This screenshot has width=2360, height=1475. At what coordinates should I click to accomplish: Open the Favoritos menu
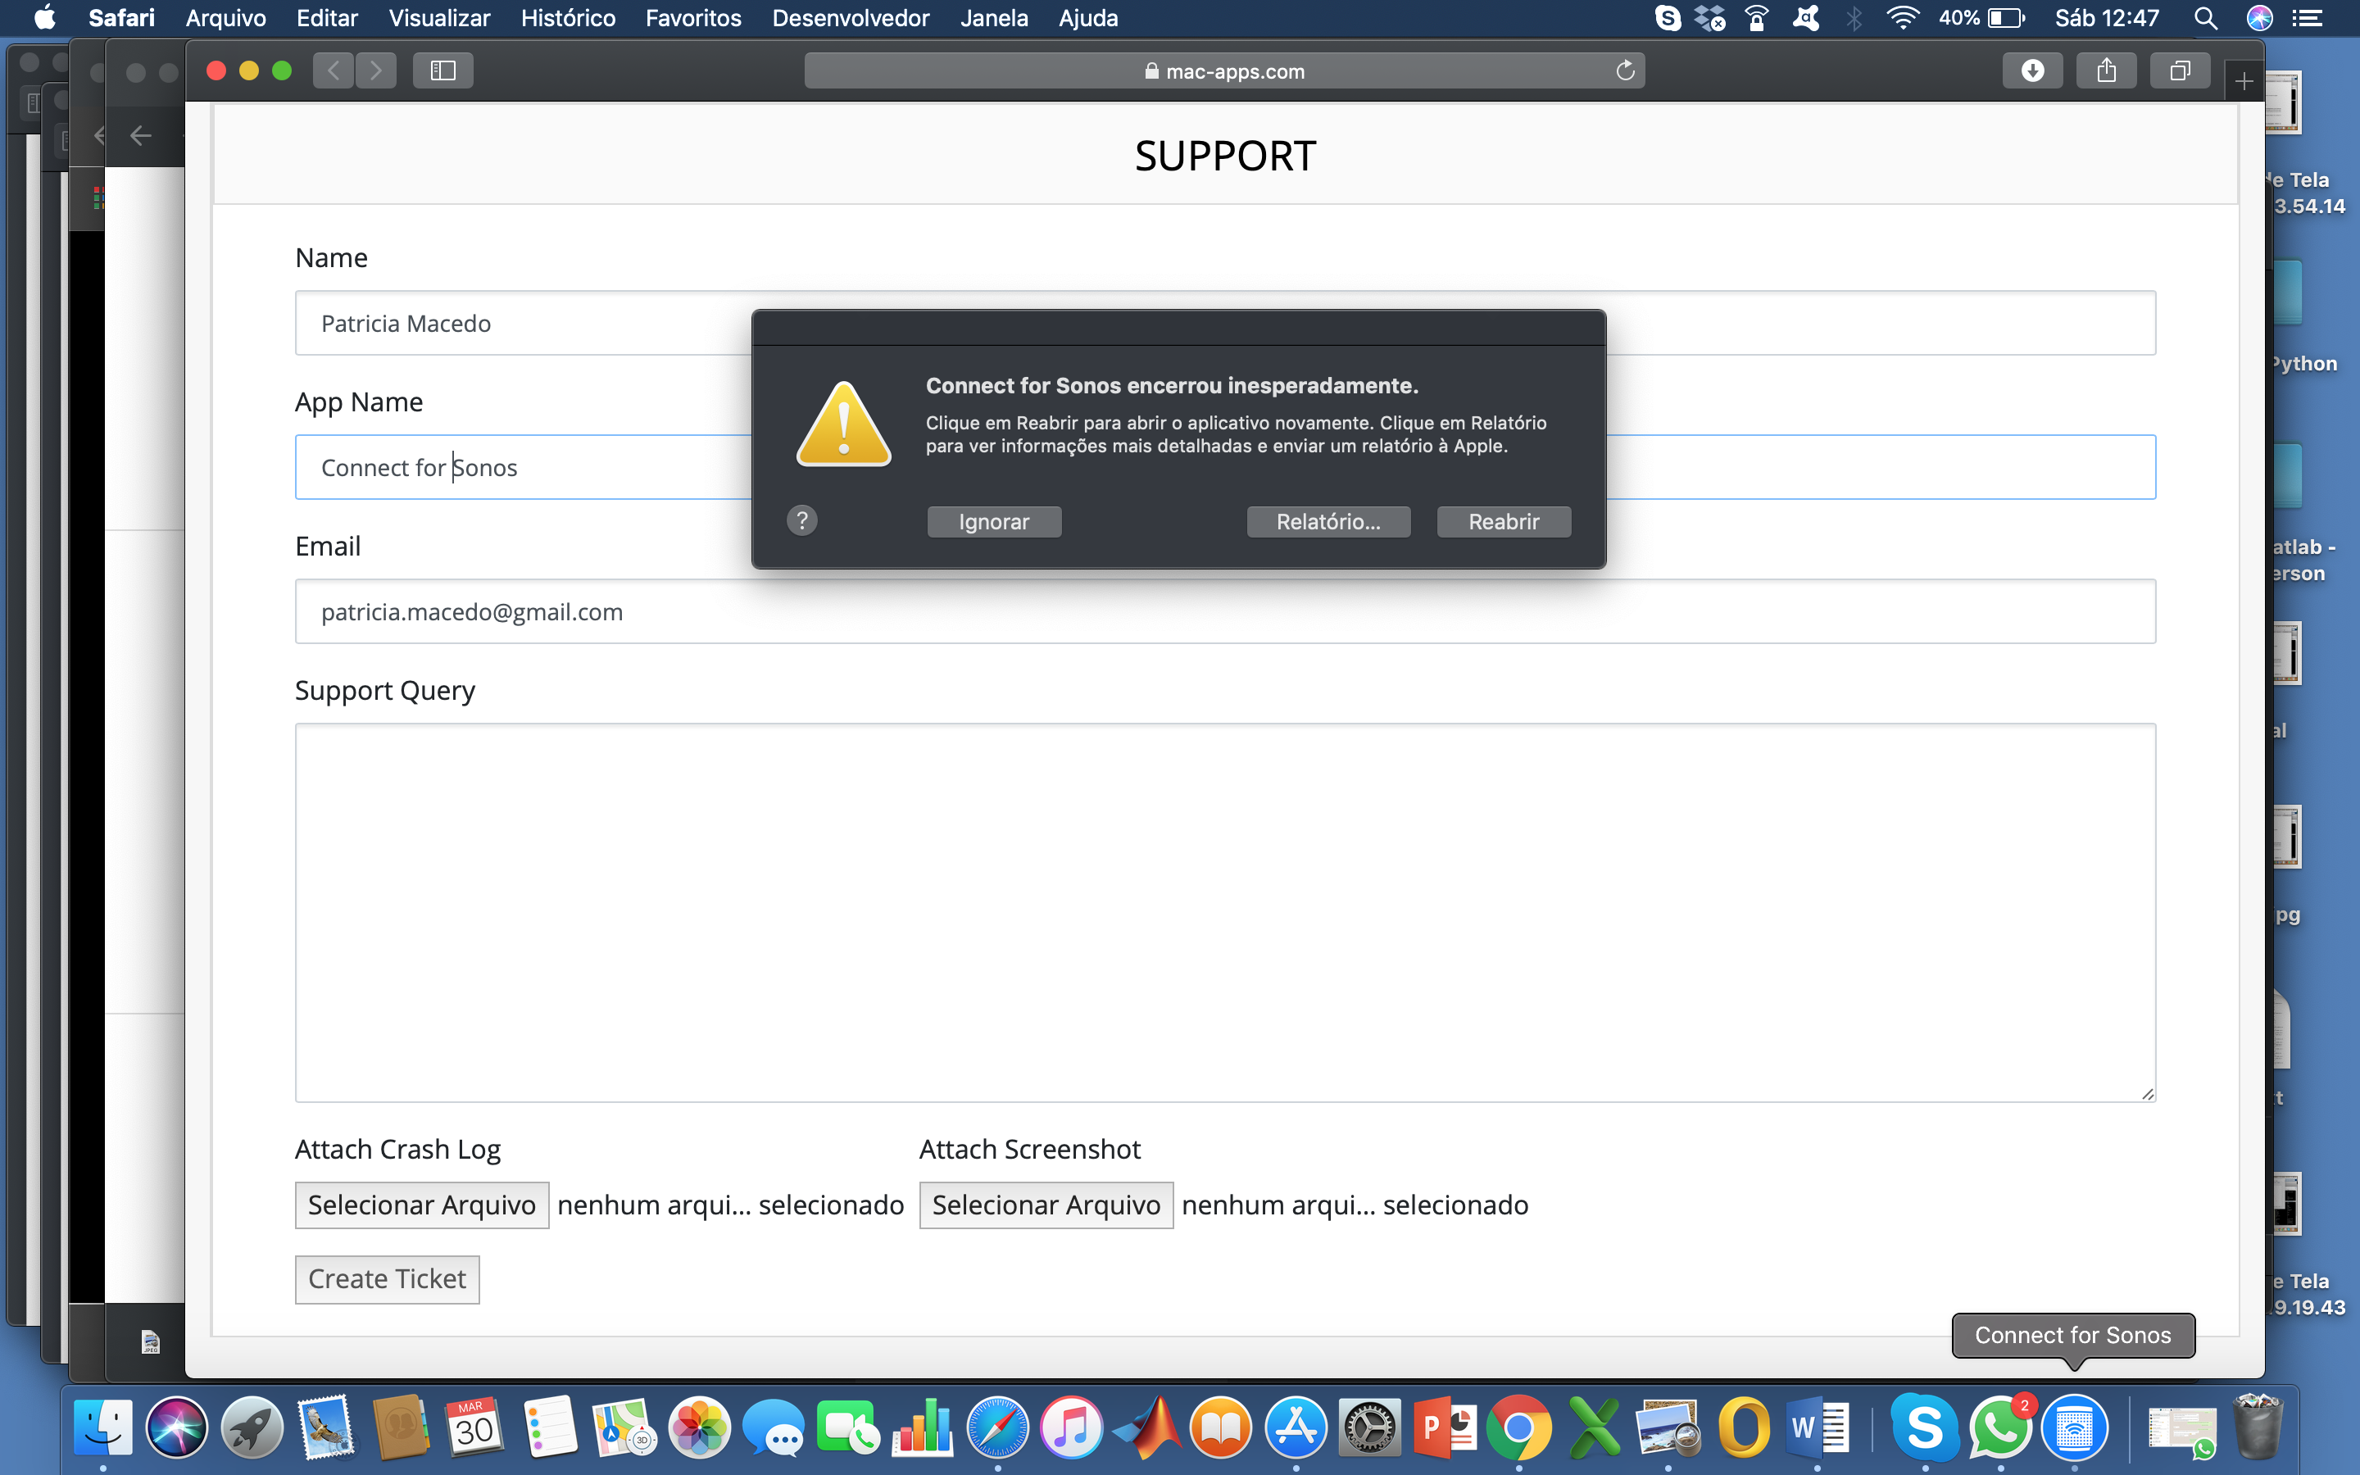[693, 17]
